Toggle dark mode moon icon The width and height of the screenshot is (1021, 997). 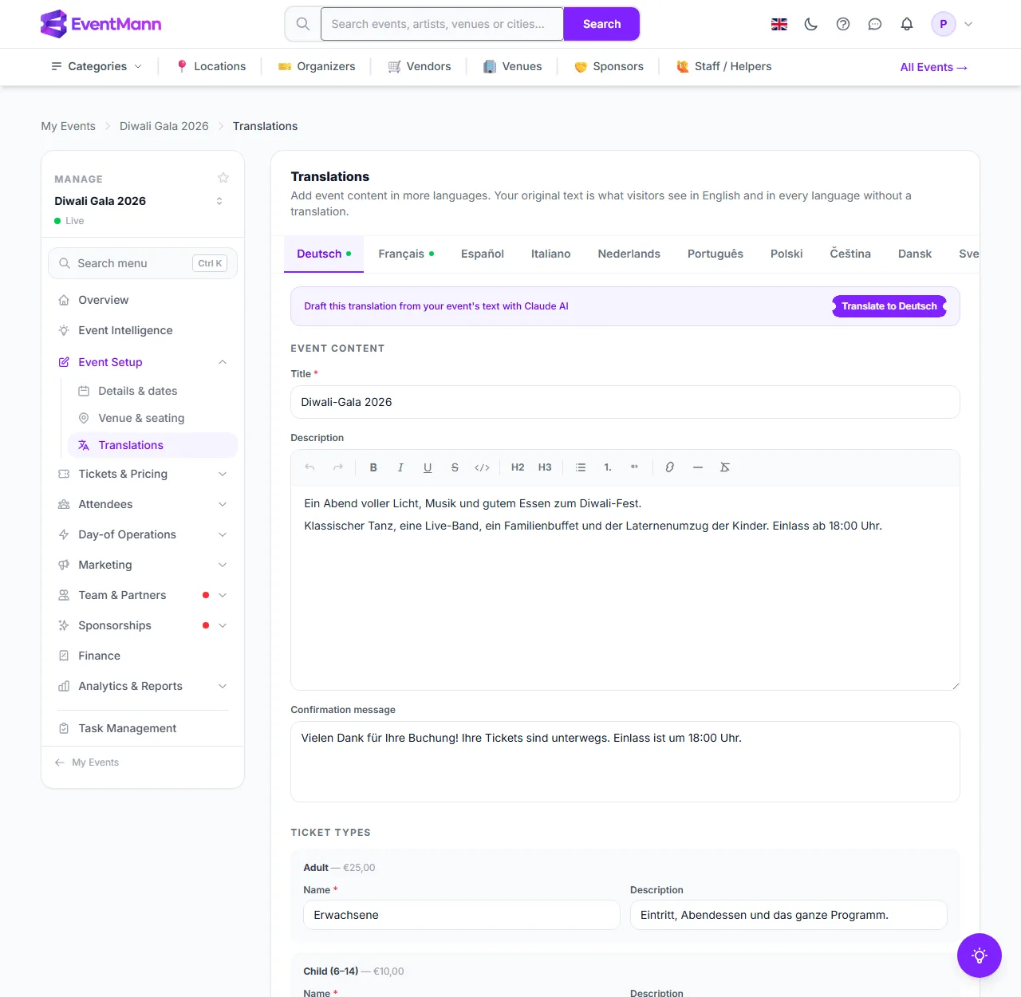click(811, 24)
